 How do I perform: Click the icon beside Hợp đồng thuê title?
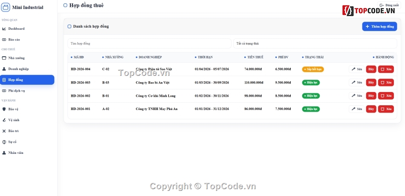65,5
